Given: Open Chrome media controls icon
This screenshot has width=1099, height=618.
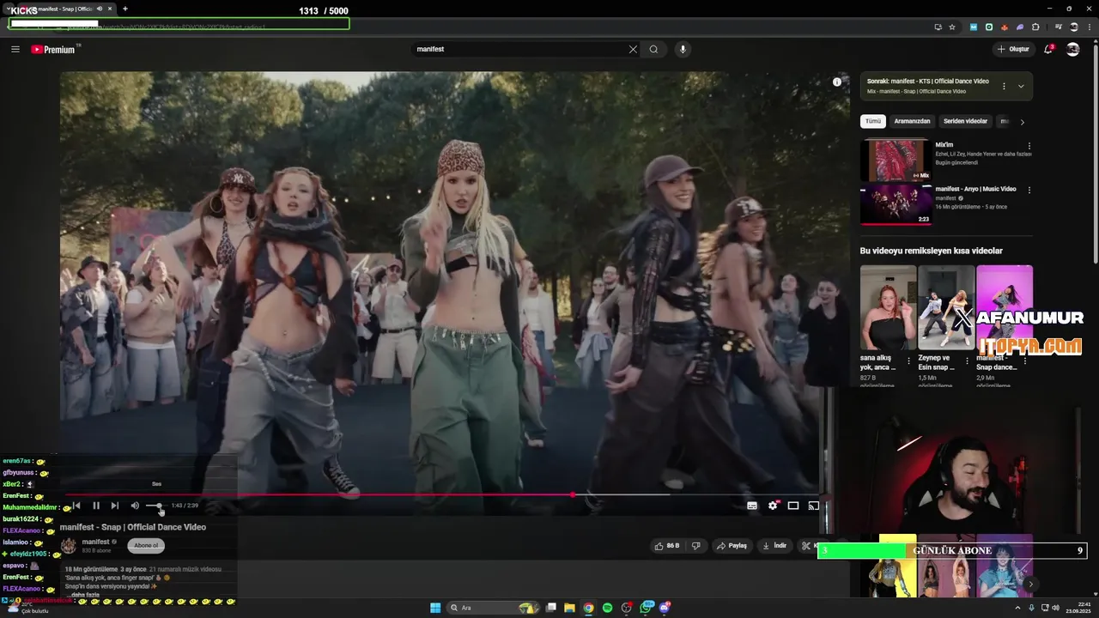Looking at the screenshot, I should tap(1059, 27).
